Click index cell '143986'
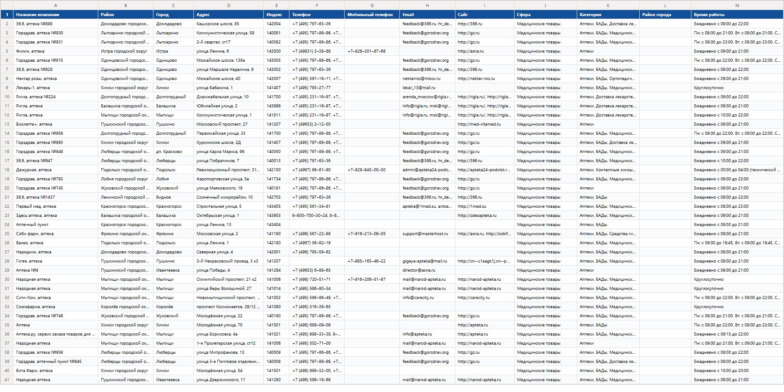This screenshot has width=784, height=392. pos(276,106)
